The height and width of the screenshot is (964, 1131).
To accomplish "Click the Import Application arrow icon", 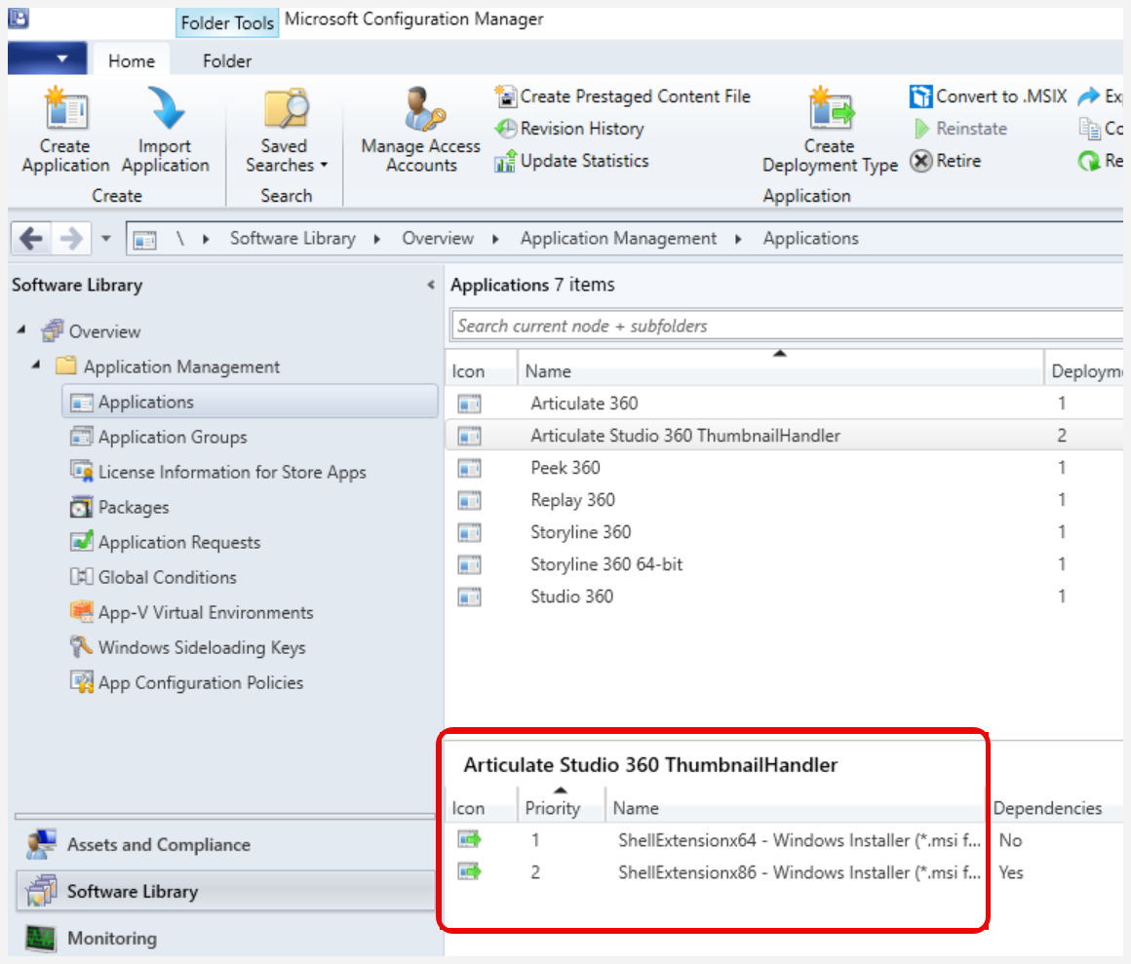I will coord(165,109).
